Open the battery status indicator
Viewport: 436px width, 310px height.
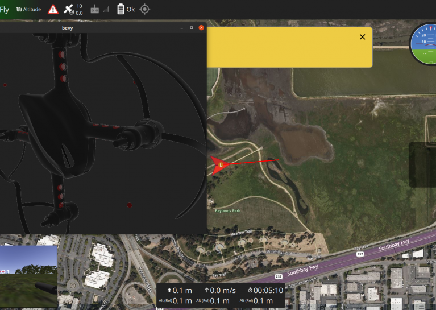(x=120, y=9)
